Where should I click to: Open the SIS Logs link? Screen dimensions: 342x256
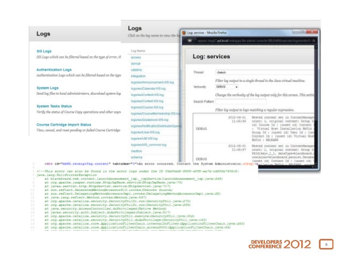coord(44,51)
